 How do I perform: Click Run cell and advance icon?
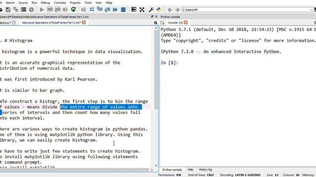tap(58, 9)
